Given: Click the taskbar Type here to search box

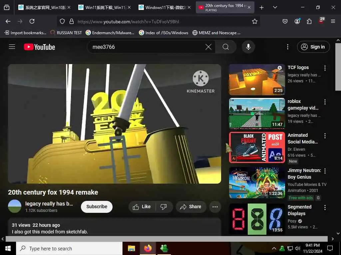Looking at the screenshot, I should (x=69, y=248).
